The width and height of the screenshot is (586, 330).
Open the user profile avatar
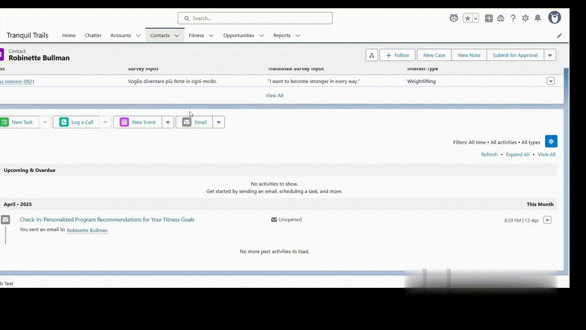pos(554,18)
